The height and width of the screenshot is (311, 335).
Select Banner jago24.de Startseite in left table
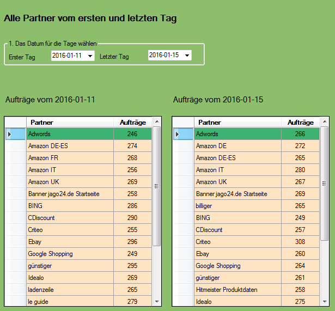[70, 194]
